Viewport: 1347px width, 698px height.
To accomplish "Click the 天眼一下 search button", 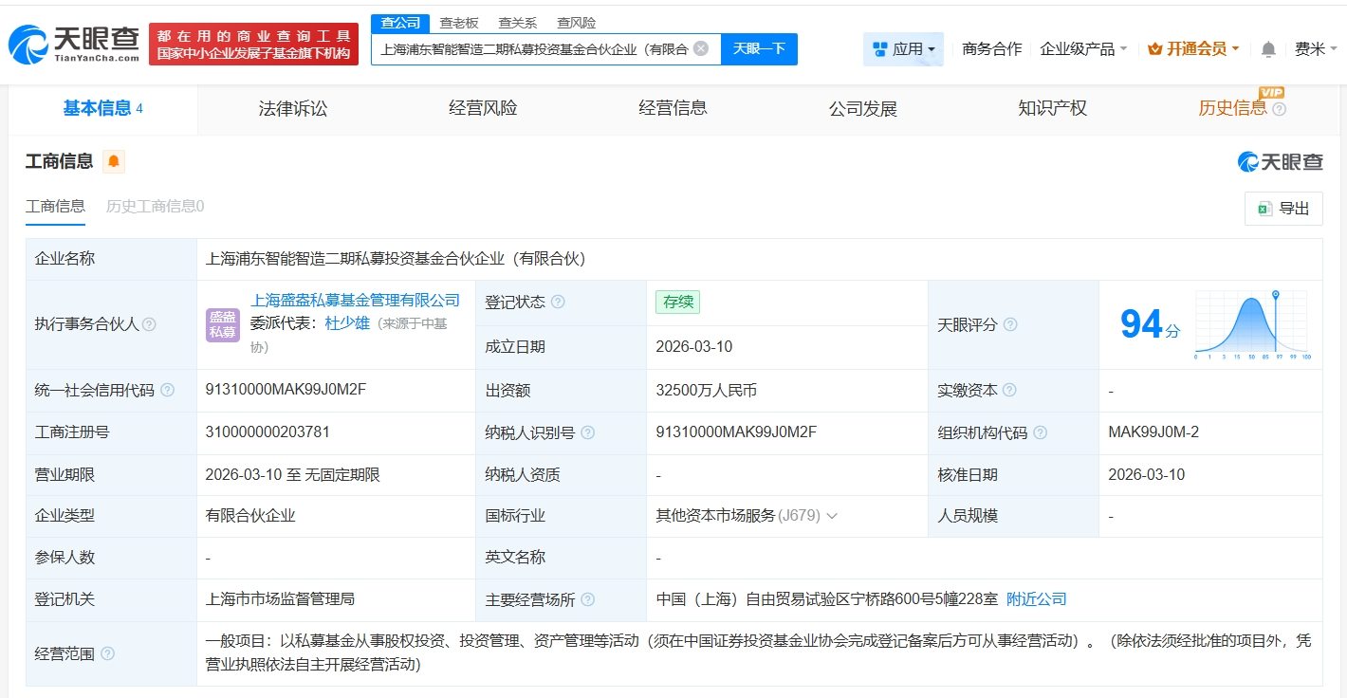I will pos(759,48).
